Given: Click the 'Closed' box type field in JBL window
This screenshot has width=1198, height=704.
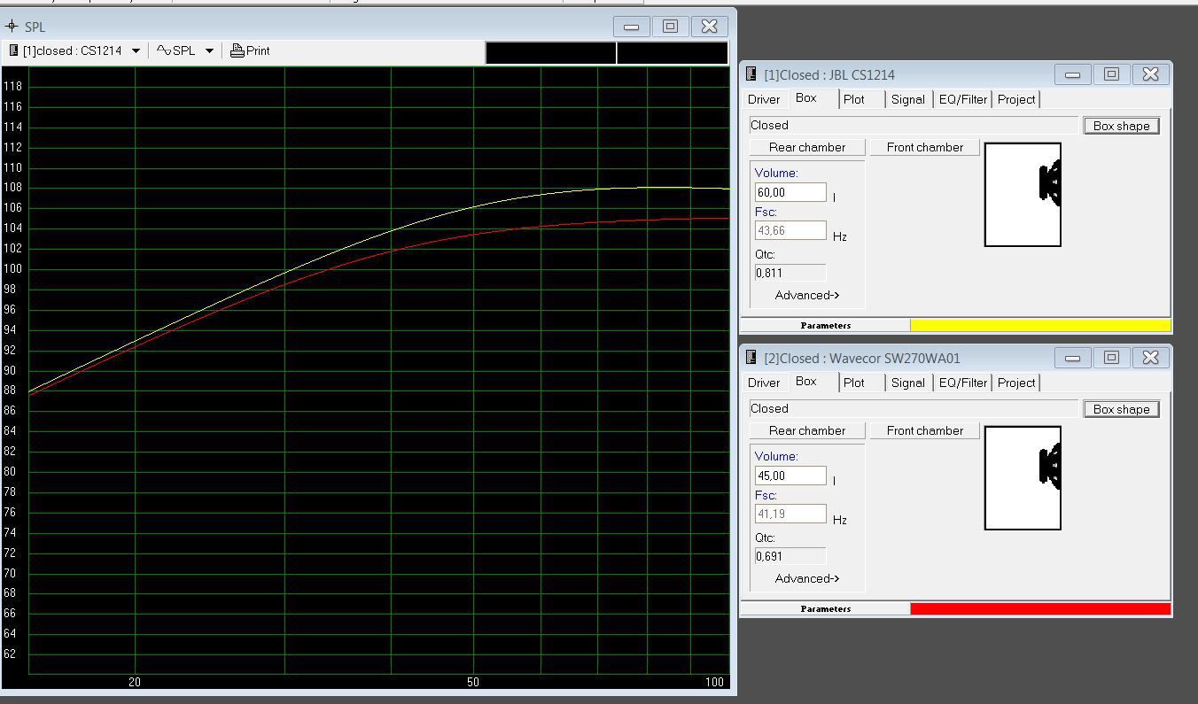Looking at the screenshot, I should (914, 125).
